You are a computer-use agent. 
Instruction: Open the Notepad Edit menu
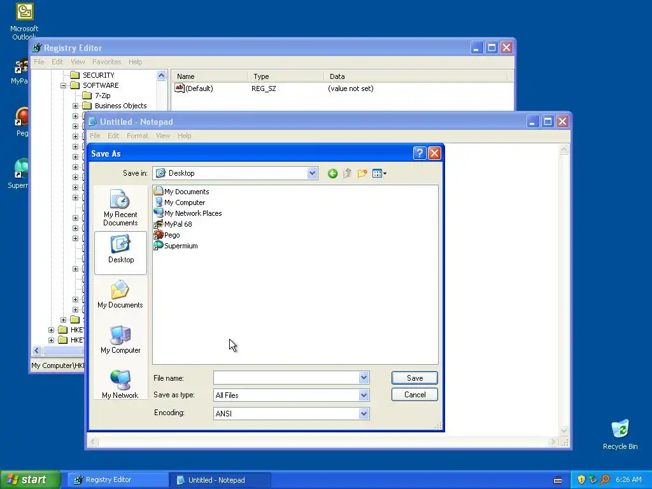[x=113, y=136]
